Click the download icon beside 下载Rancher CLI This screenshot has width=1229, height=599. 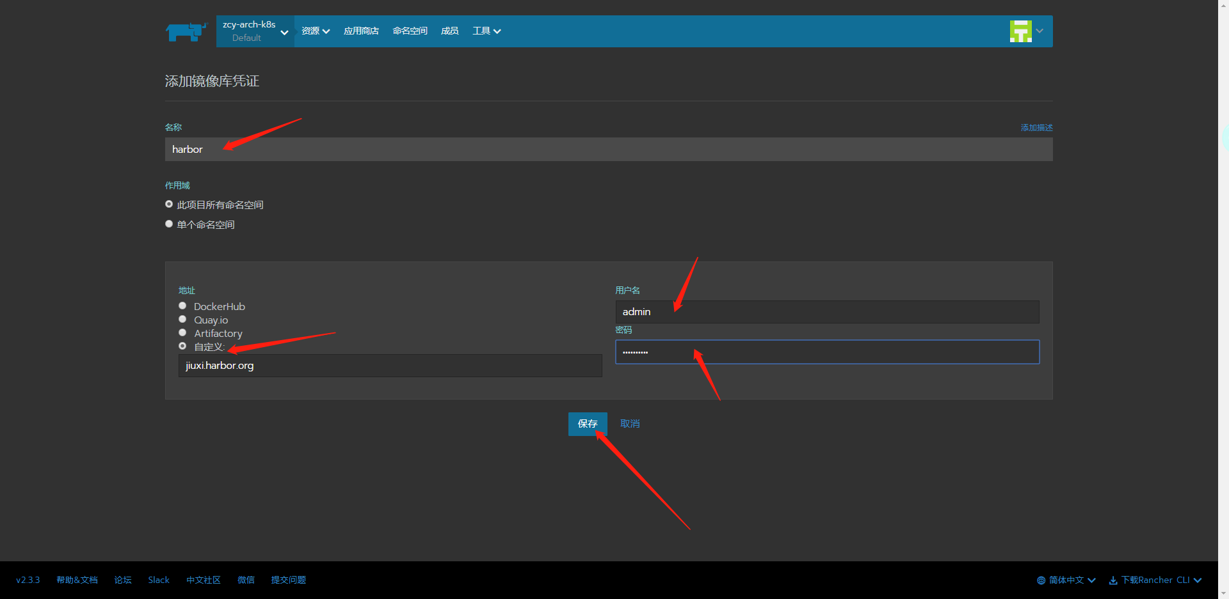pyautogui.click(x=1113, y=580)
